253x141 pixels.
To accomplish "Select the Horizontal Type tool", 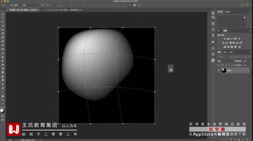I will pos(3,84).
